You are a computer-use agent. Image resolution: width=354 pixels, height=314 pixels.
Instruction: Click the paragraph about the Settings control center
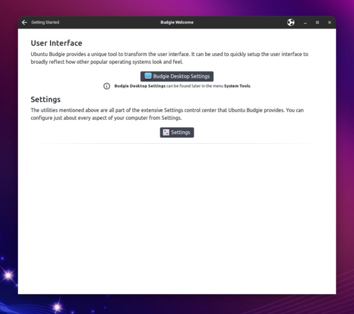[167, 114]
